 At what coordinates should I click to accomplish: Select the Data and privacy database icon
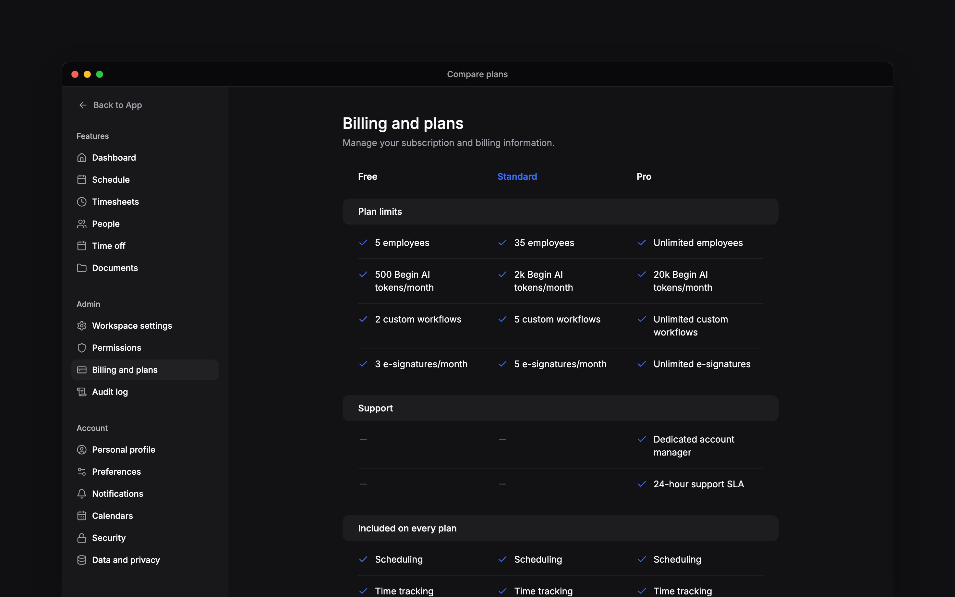tap(82, 560)
